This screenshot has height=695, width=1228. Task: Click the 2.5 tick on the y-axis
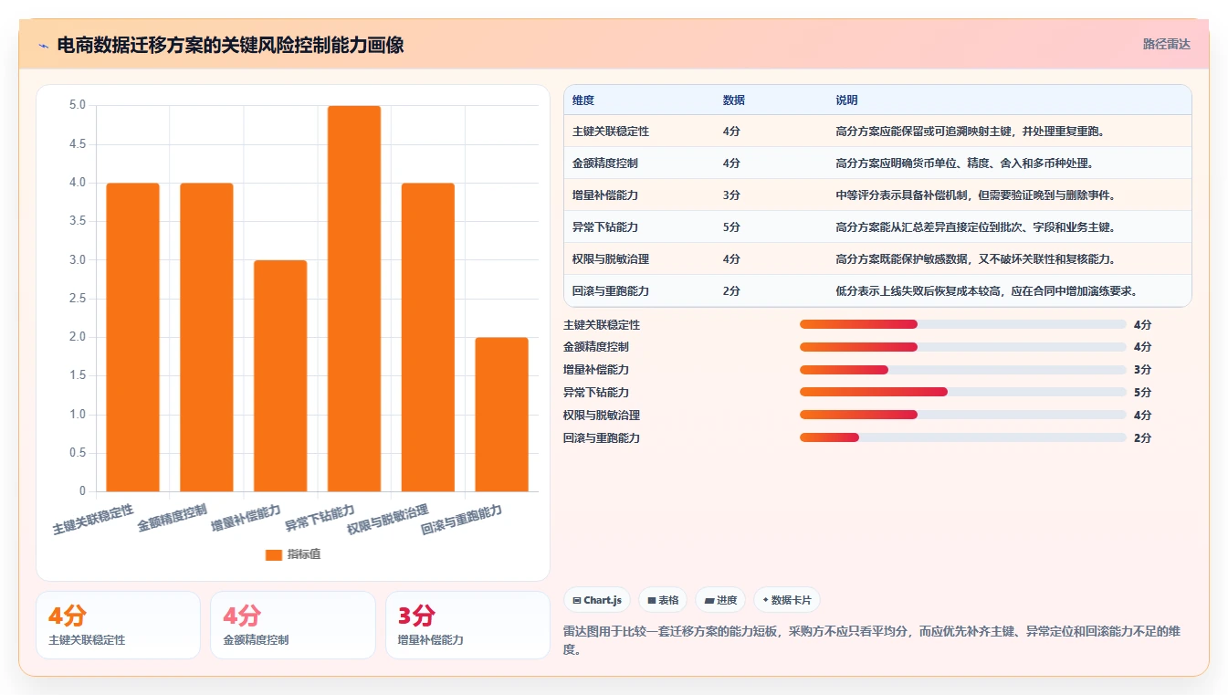[78, 299]
